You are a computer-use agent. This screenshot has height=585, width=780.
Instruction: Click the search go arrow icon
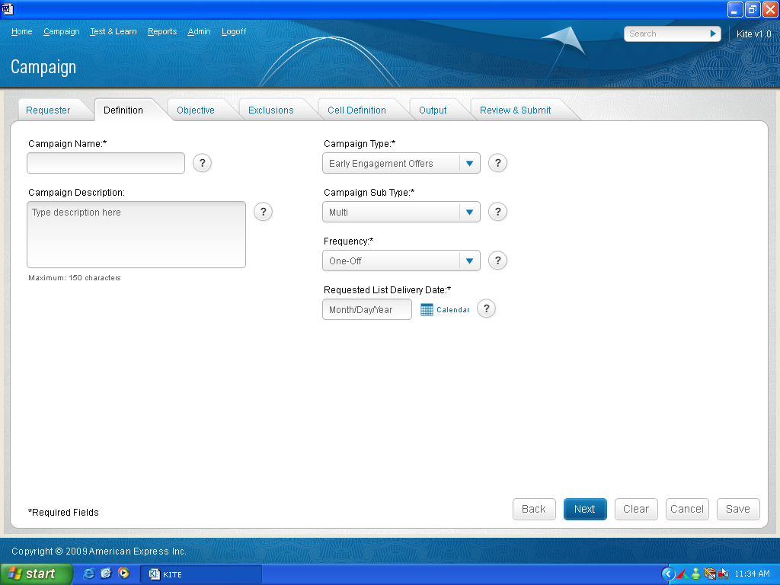tap(713, 34)
